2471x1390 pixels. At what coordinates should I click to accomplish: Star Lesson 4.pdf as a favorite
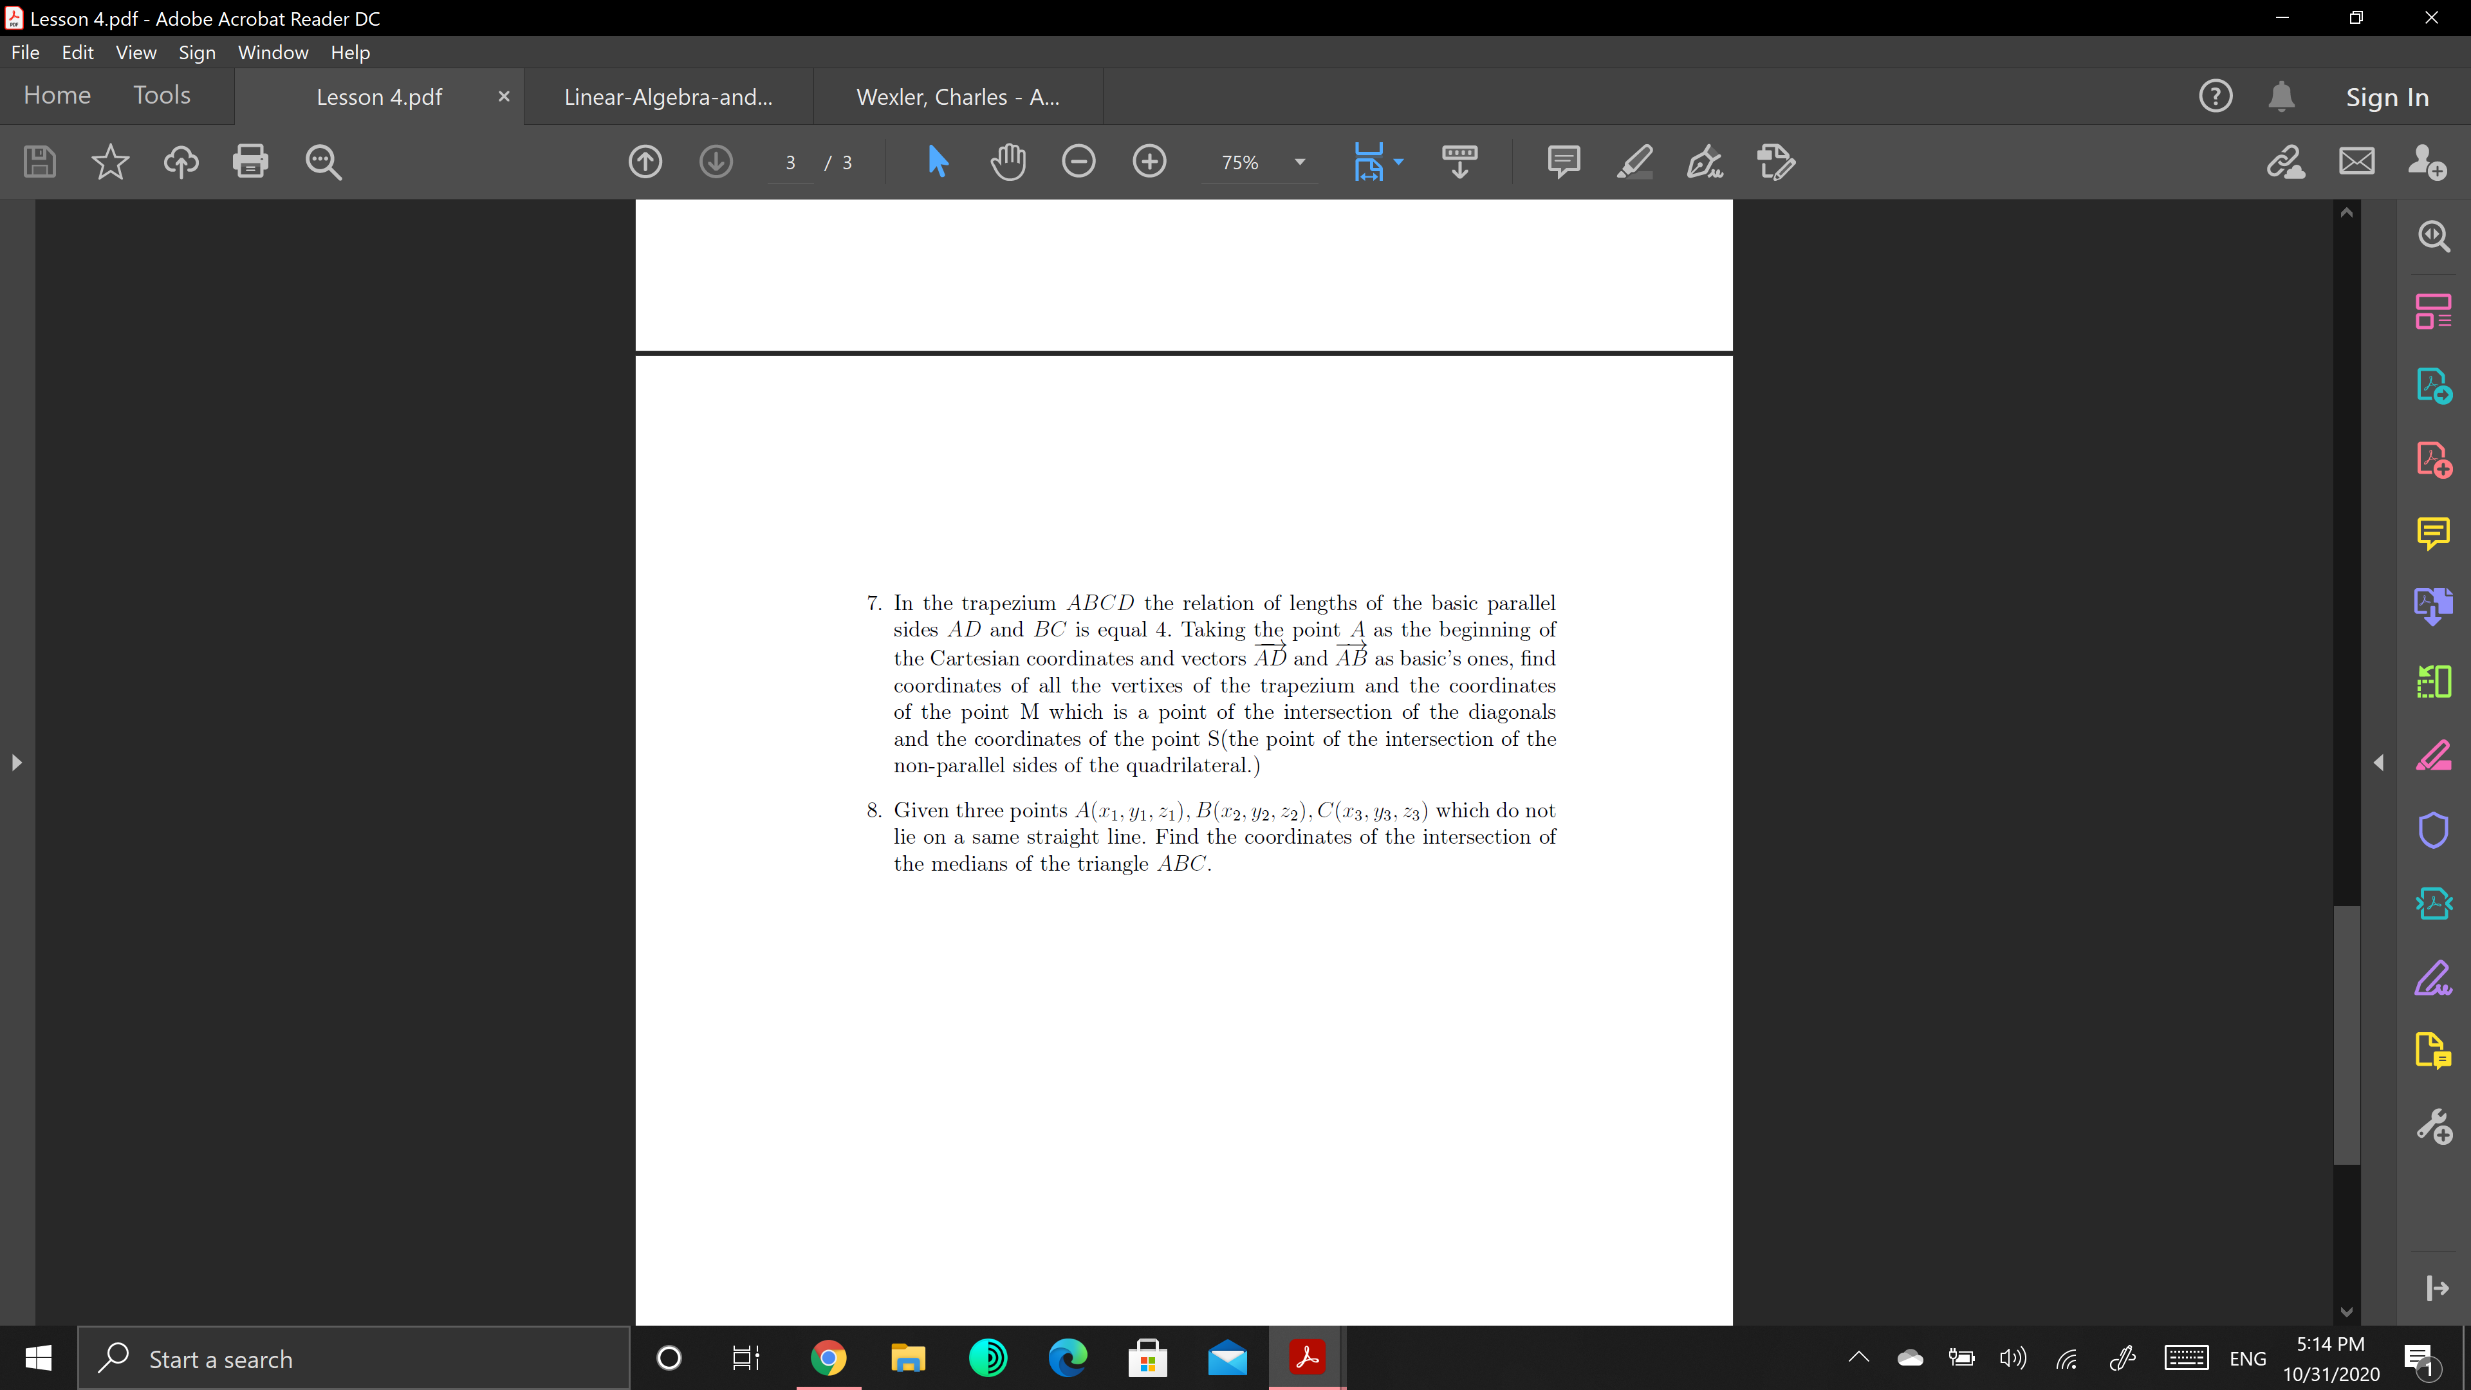tap(109, 161)
